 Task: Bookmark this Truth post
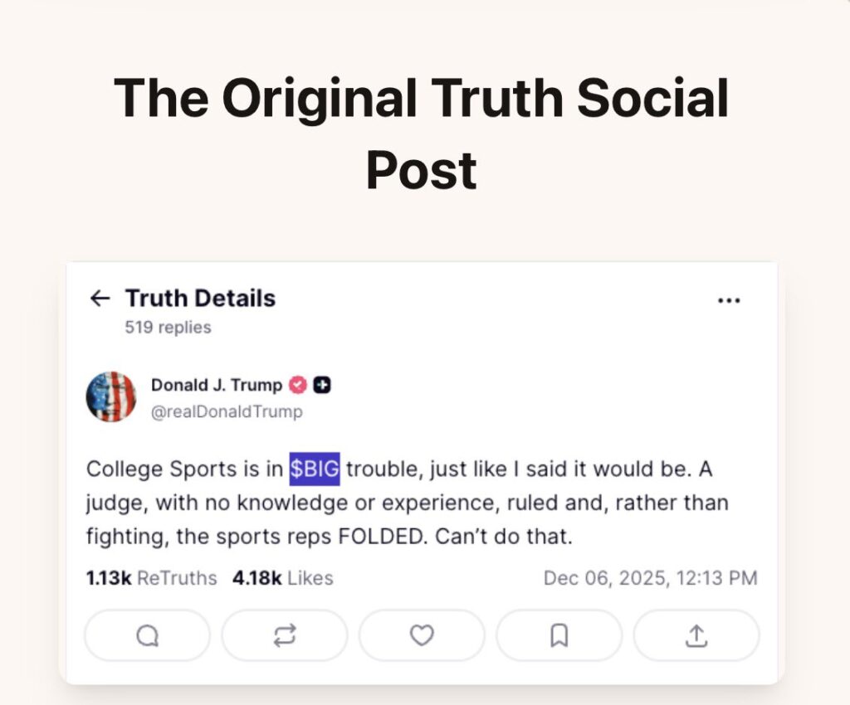(559, 635)
